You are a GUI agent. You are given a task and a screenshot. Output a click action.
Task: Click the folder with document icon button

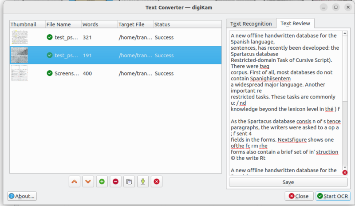click(129, 181)
